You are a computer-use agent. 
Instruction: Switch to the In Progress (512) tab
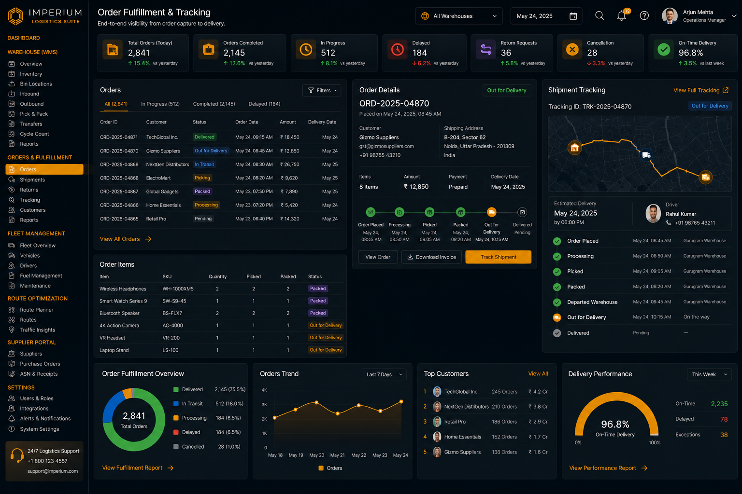pyautogui.click(x=160, y=104)
